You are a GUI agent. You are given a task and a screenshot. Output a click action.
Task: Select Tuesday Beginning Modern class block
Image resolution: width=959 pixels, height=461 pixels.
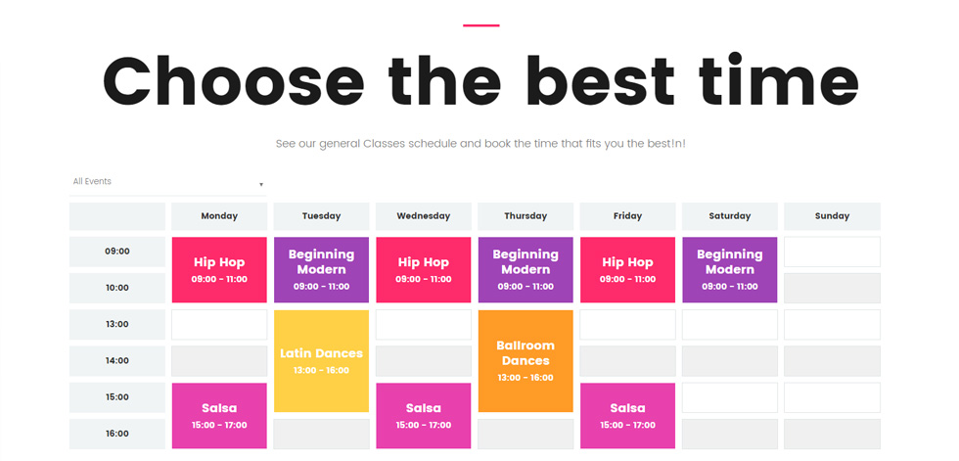321,269
